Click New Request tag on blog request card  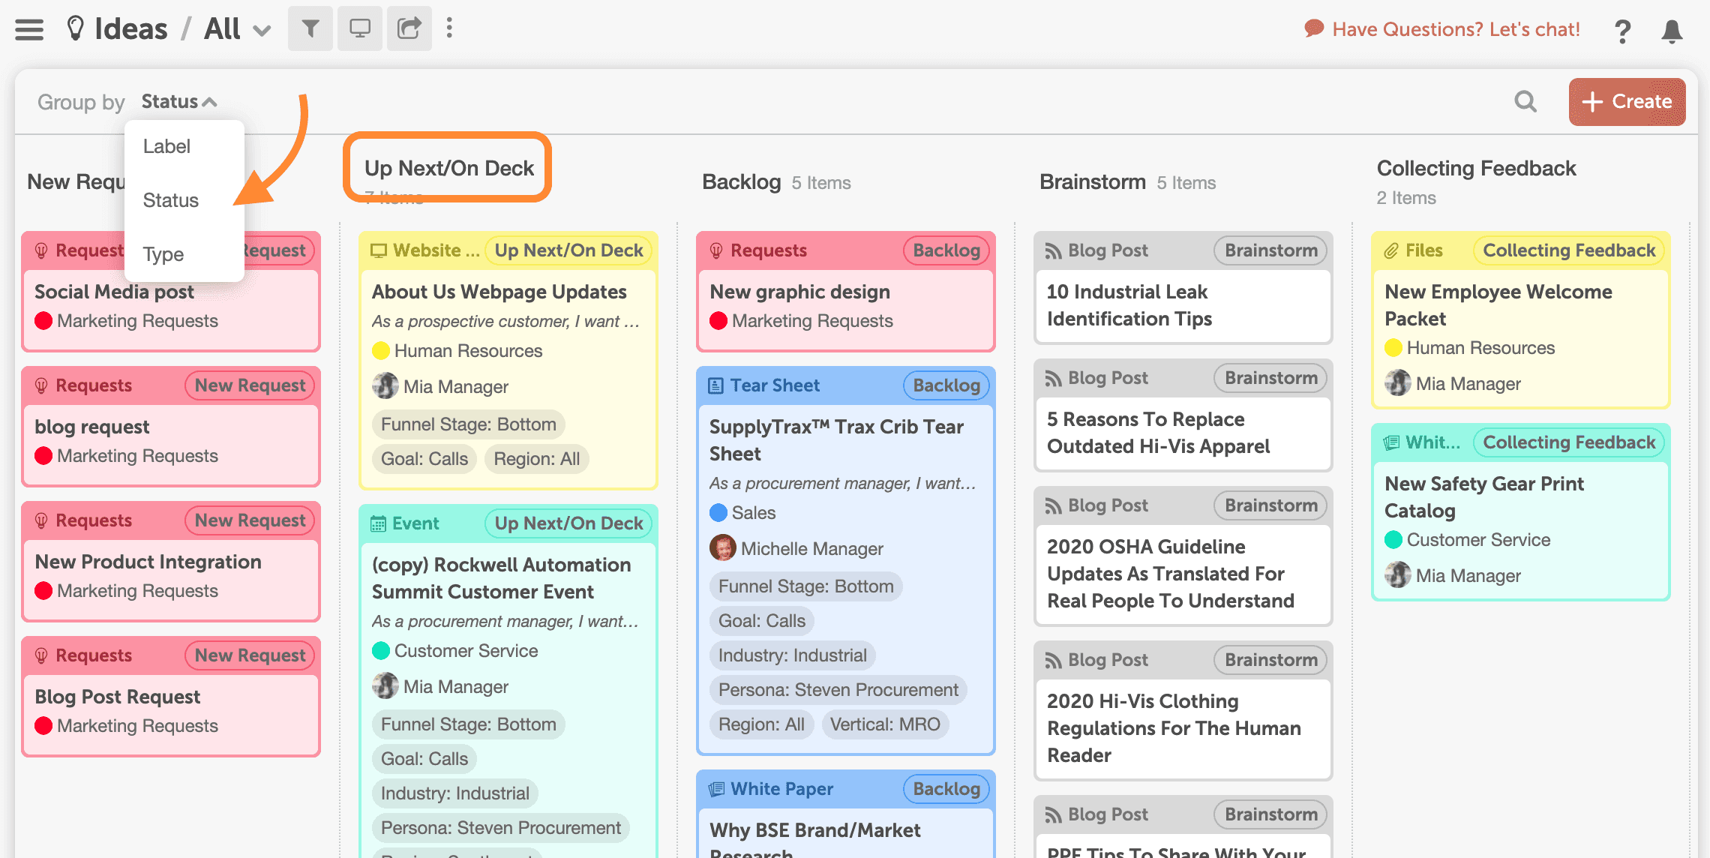(250, 385)
